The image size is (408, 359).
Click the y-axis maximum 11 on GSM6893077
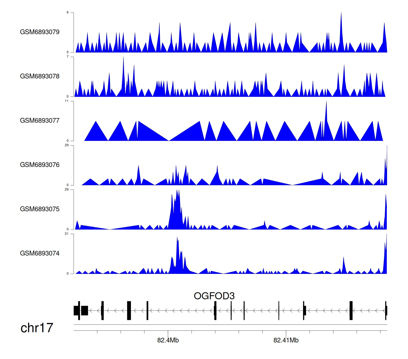(x=67, y=101)
